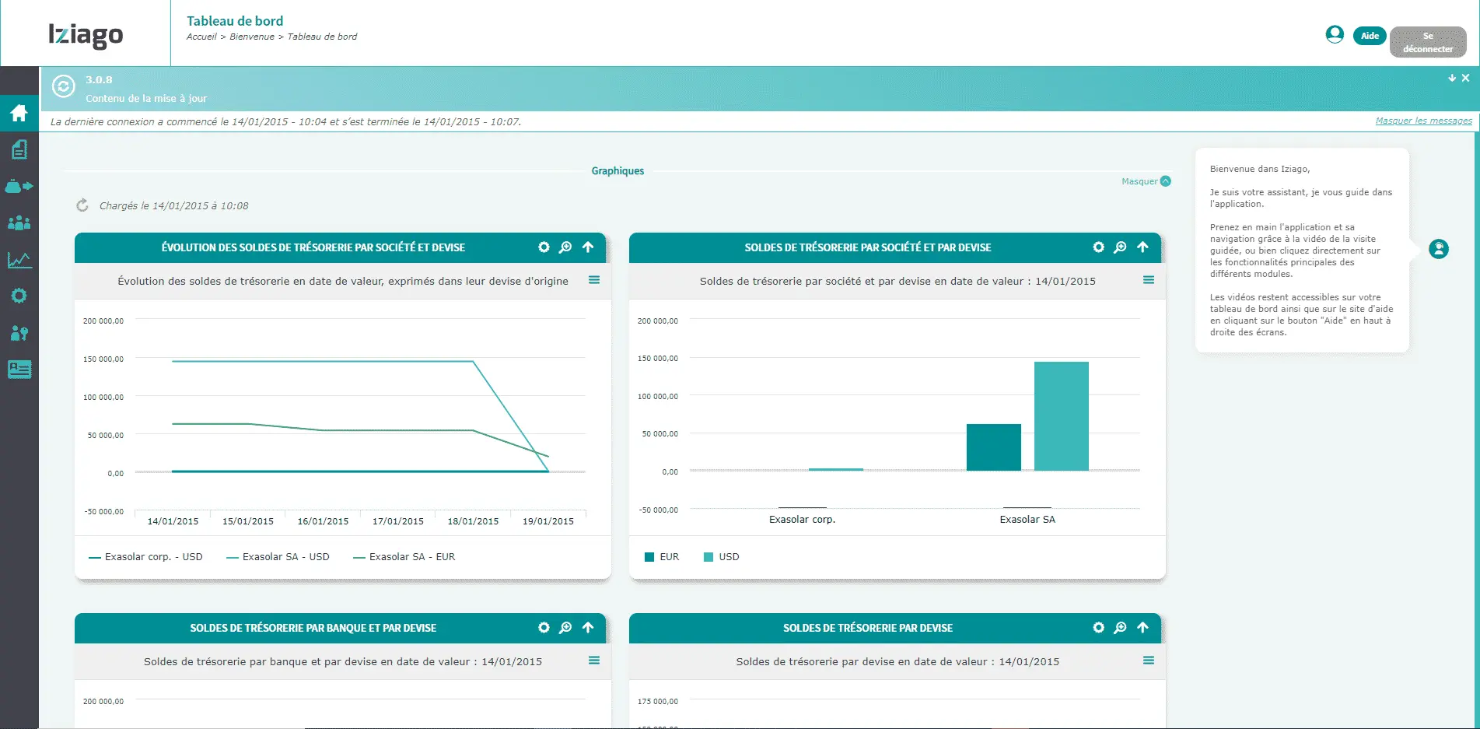Open settings gear of Soldes par banque panel
Viewport: 1480px width, 729px height.
pyautogui.click(x=544, y=628)
